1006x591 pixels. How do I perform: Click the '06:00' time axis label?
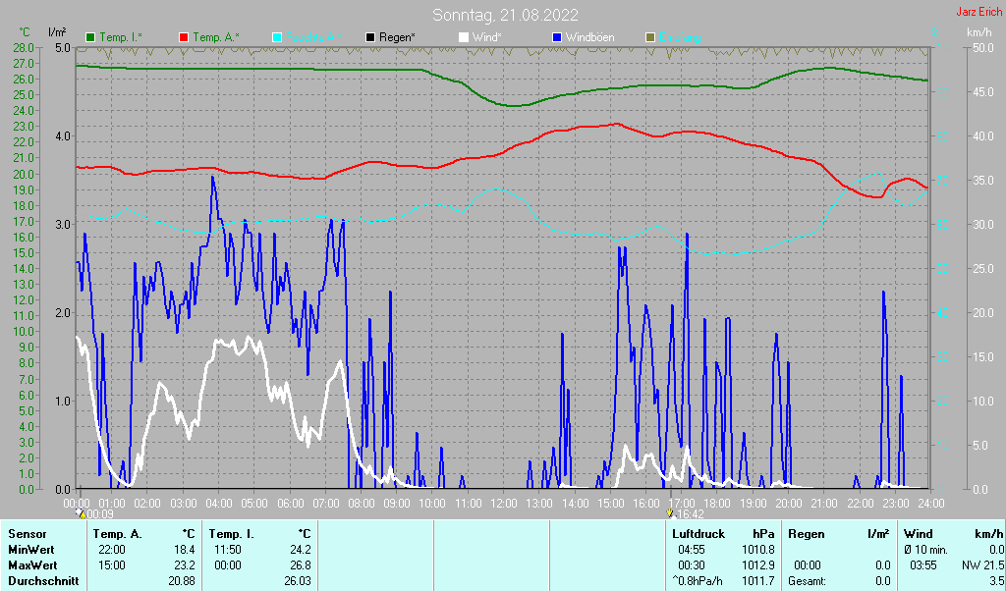[290, 504]
